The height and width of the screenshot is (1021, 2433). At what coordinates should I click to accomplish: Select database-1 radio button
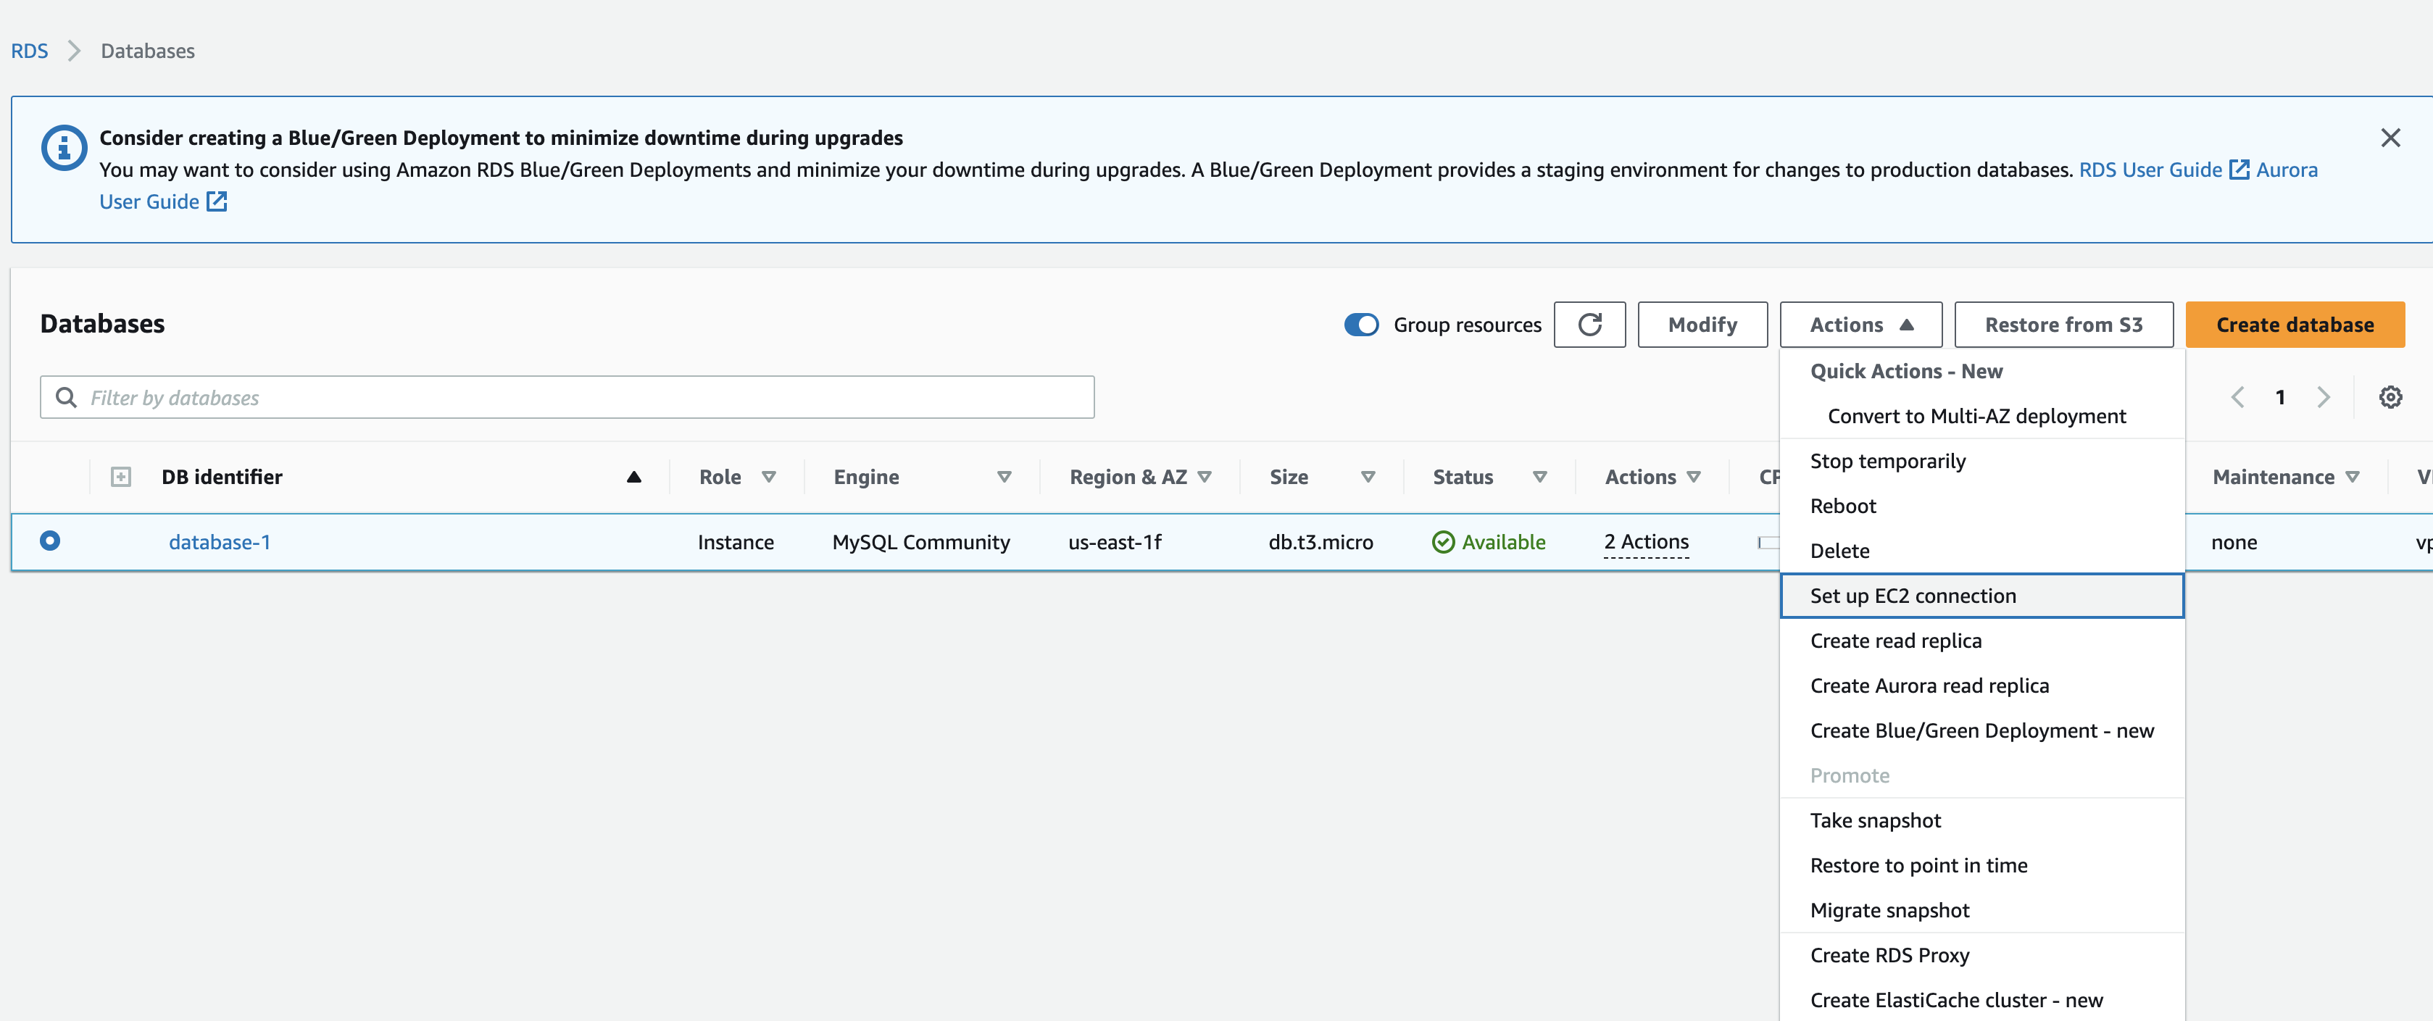50,541
